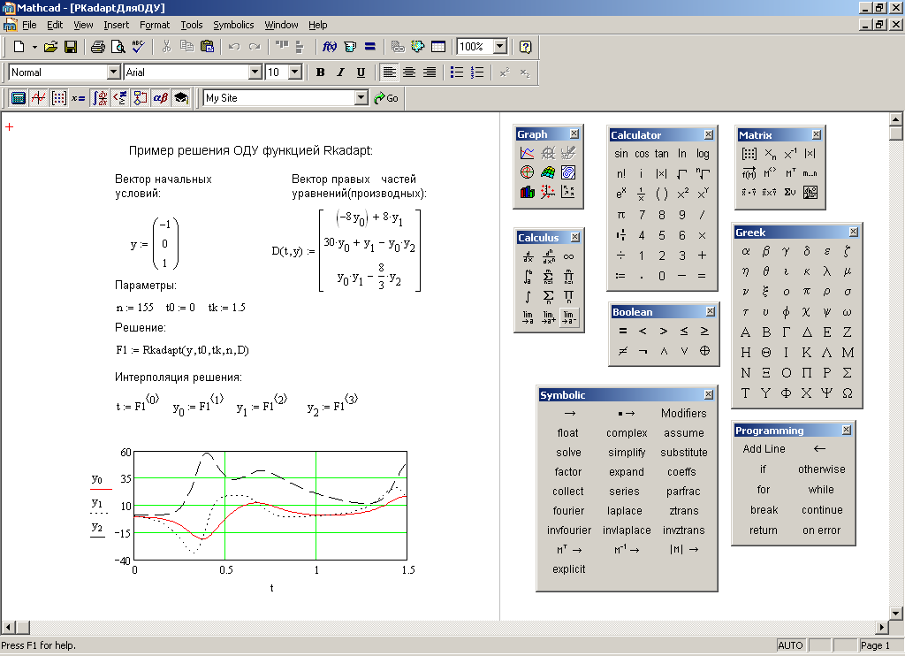Viewport: 905px width, 656px height.
Task: Click simplify in Symbolic panel
Action: point(627,453)
